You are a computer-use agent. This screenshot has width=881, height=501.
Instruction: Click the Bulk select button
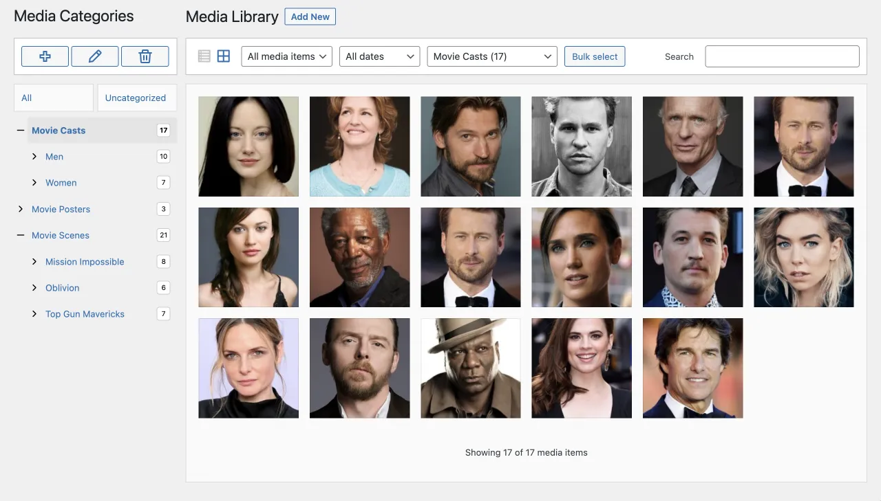595,56
